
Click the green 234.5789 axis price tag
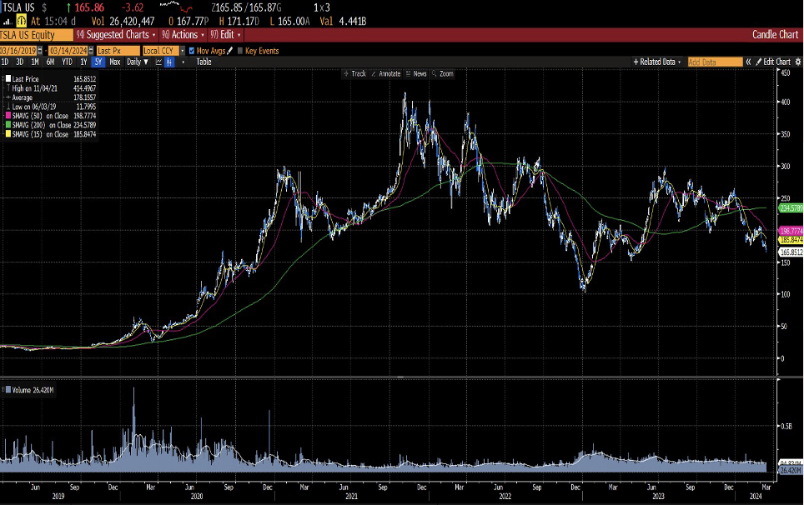pyautogui.click(x=791, y=208)
